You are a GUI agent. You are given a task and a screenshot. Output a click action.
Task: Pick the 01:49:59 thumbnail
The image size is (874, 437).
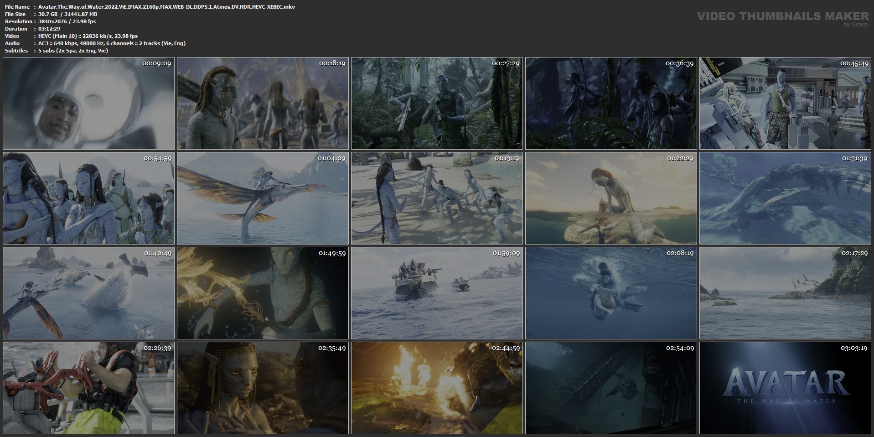pyautogui.click(x=263, y=293)
